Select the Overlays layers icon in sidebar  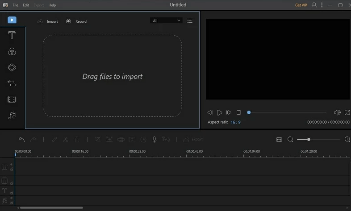click(12, 67)
